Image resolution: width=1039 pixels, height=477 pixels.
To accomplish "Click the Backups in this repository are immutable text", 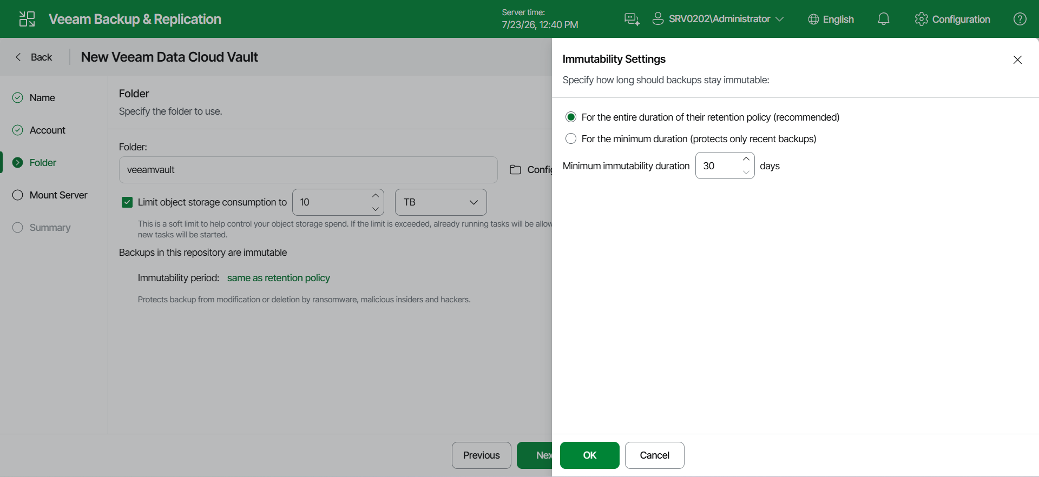I will [203, 253].
